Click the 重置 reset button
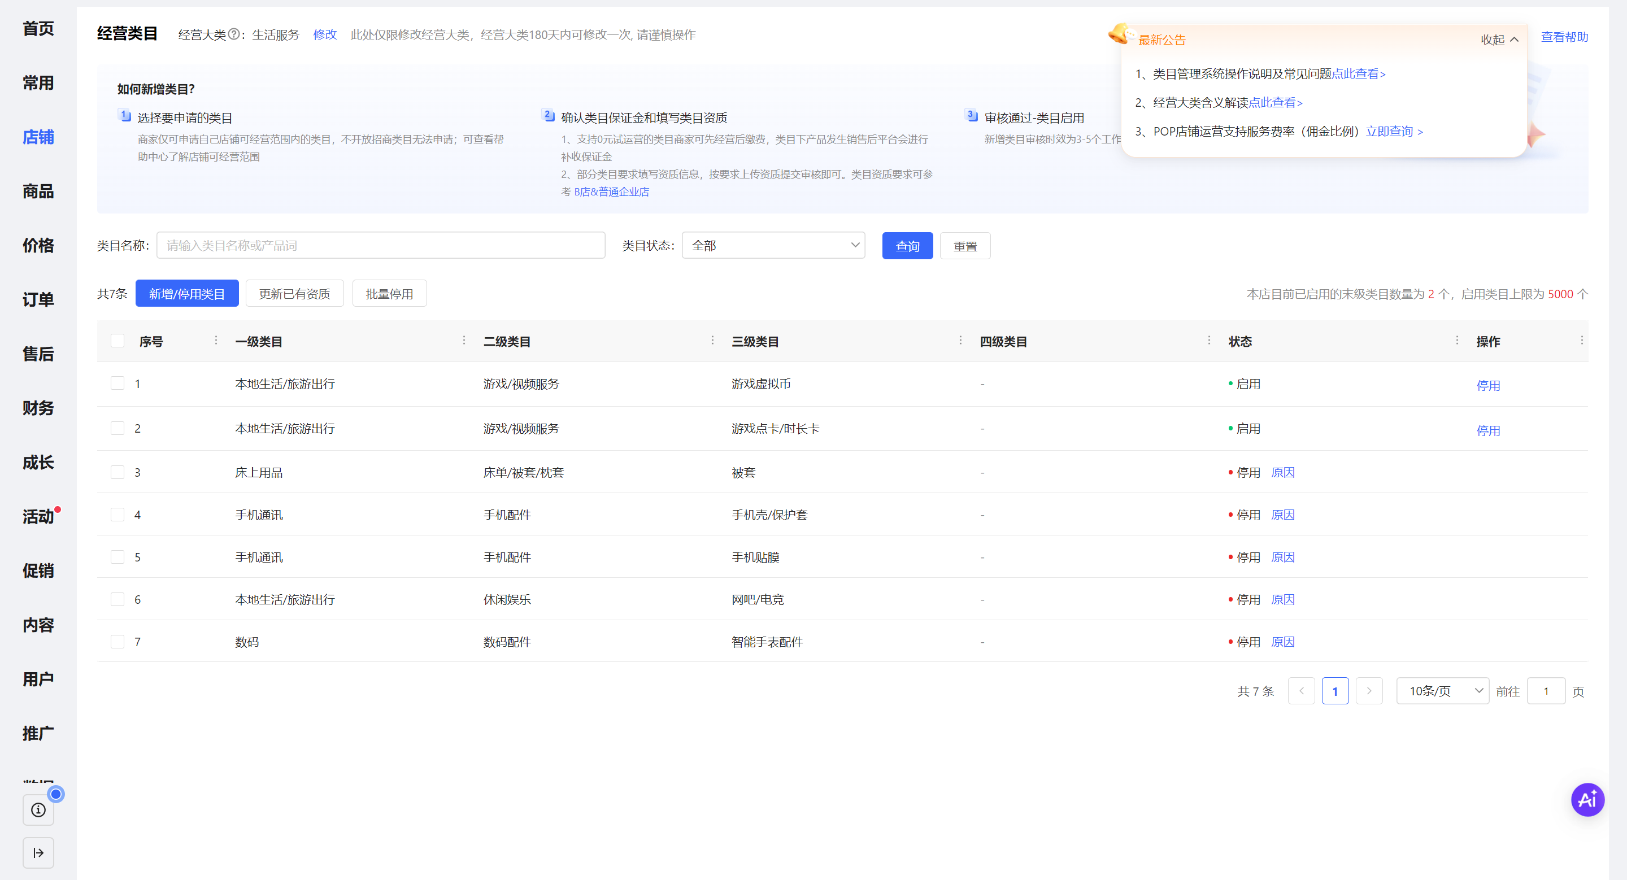Screen dimensions: 1627x880 click(964, 246)
